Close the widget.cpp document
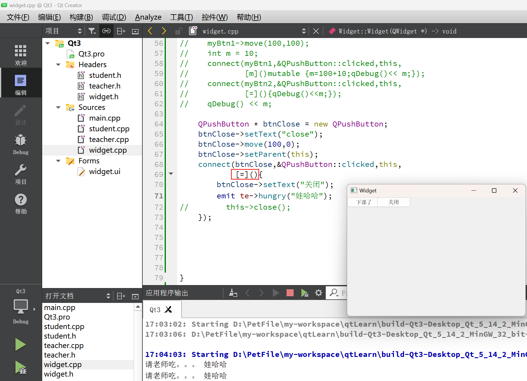This screenshot has height=381, width=527. pos(316,31)
